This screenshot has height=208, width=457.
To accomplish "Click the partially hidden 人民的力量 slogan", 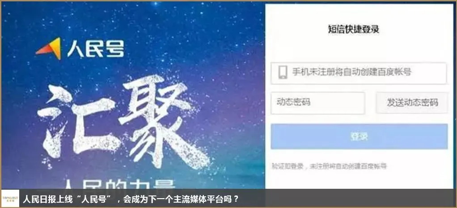I will pyautogui.click(x=119, y=184).
